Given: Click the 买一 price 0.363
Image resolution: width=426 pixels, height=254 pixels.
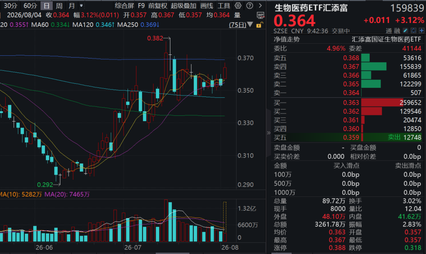Looking at the screenshot, I should click(x=351, y=103).
